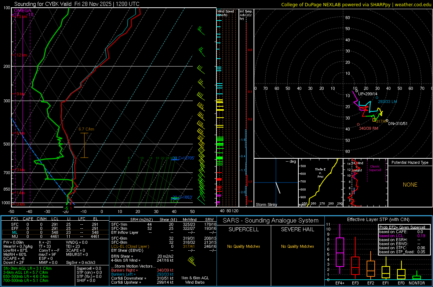
Task: Click No Quality Matches under SUPERCELL
Action: pyautogui.click(x=244, y=246)
